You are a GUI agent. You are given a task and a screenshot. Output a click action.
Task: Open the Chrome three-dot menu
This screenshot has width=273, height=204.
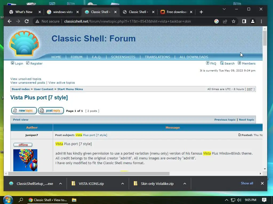pyautogui.click(x=261, y=21)
